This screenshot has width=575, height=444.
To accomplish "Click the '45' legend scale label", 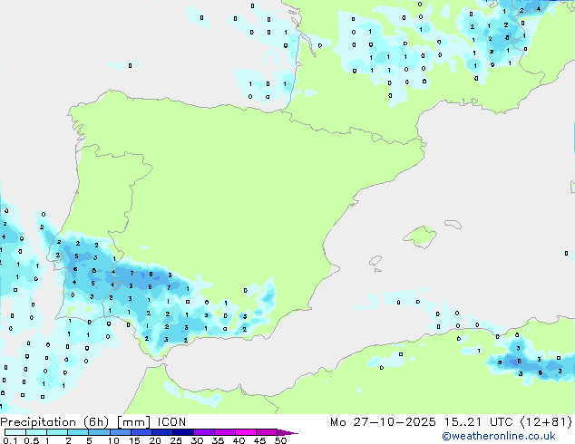I will point(259,440).
